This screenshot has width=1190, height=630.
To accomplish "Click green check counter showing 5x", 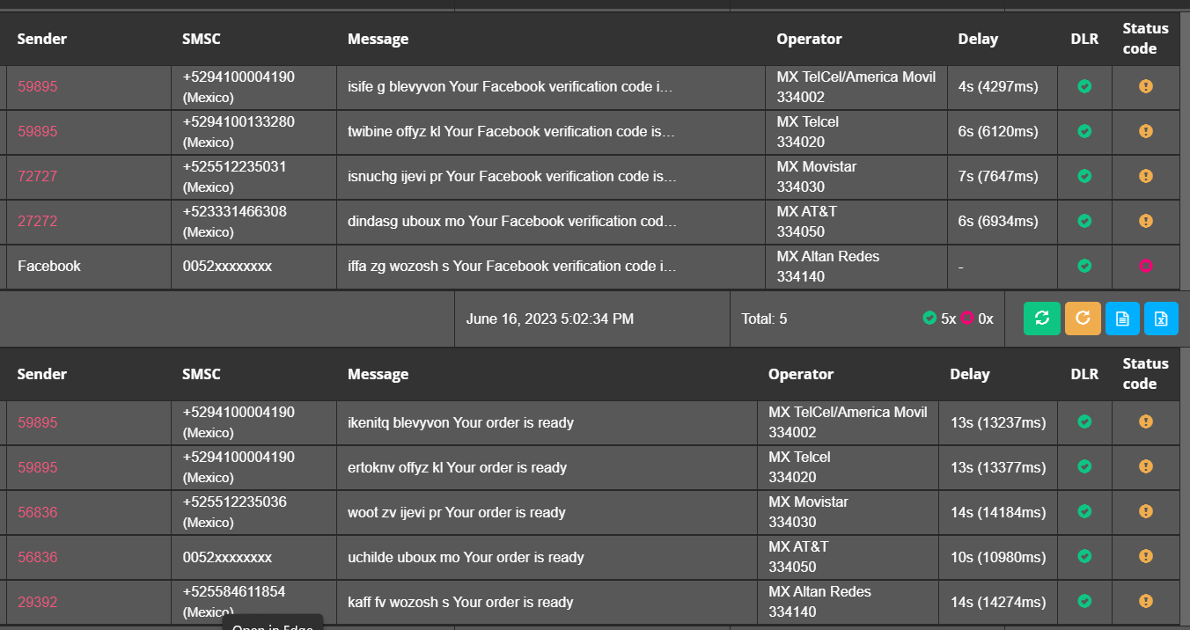I will 938,319.
